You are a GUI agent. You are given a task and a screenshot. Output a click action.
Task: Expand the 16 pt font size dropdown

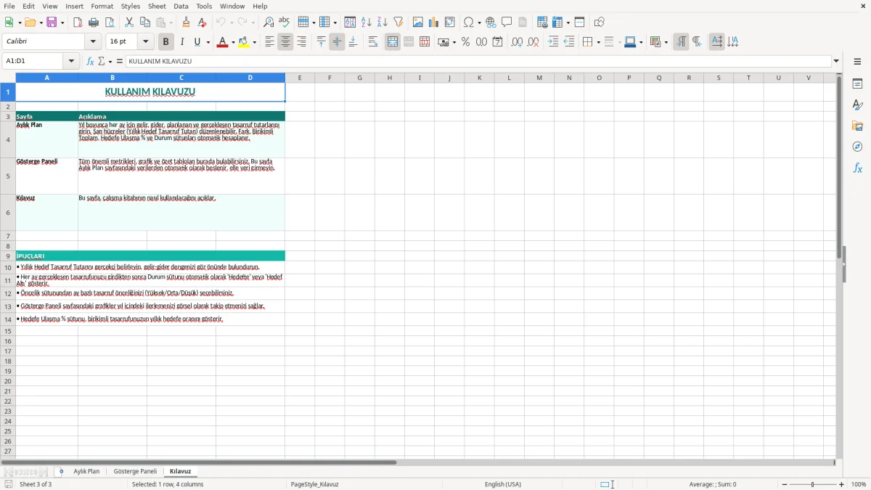click(x=146, y=42)
